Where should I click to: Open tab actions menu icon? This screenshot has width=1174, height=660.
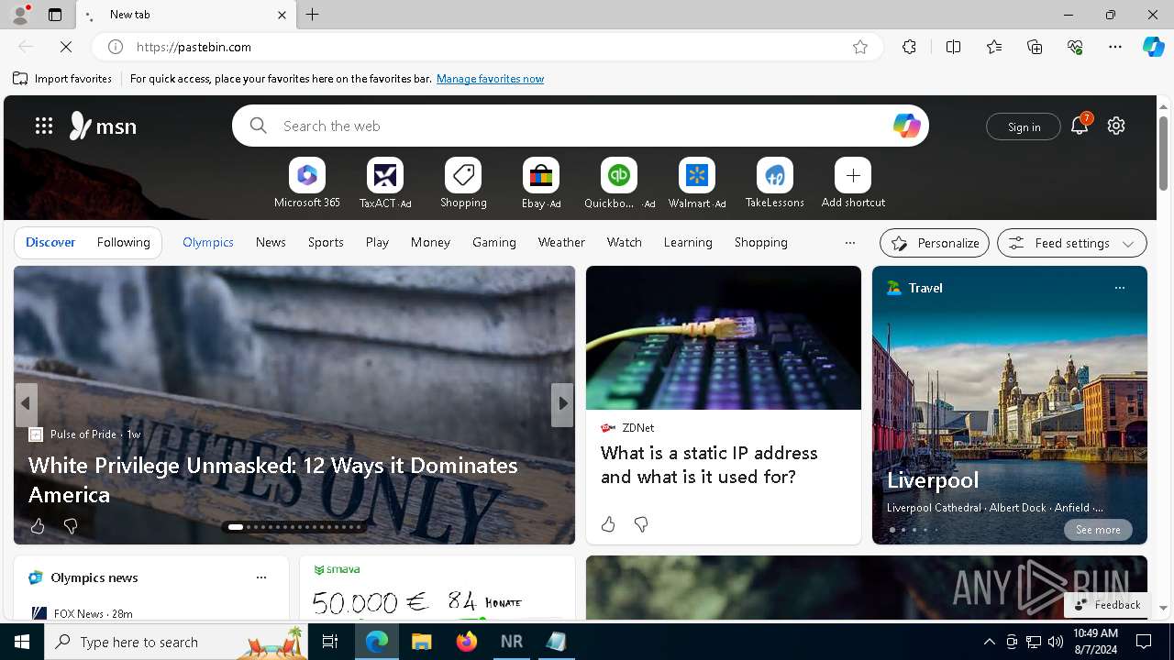pos(55,15)
